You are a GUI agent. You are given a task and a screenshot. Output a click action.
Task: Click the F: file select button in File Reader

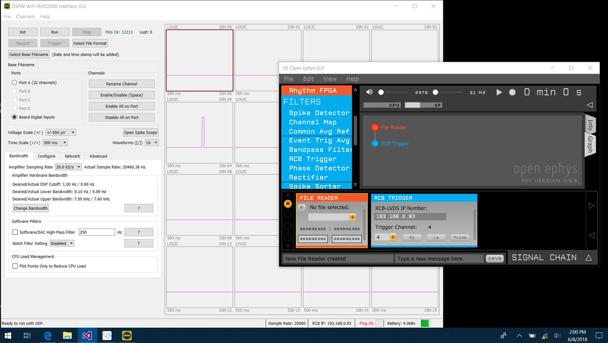(301, 208)
